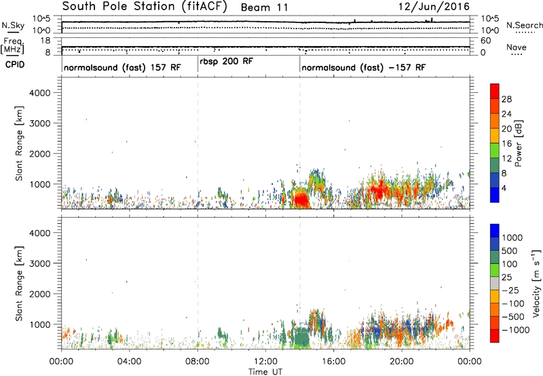Click the red top of power colorbar

tap(495, 91)
